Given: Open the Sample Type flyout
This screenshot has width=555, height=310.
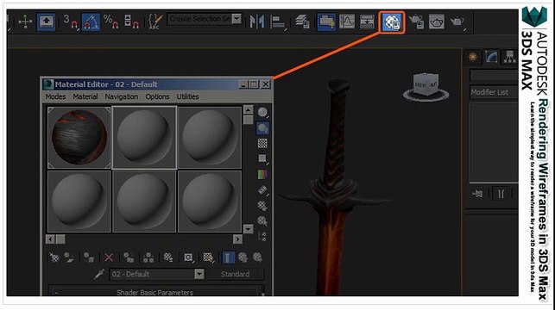Looking at the screenshot, I should pos(262,112).
